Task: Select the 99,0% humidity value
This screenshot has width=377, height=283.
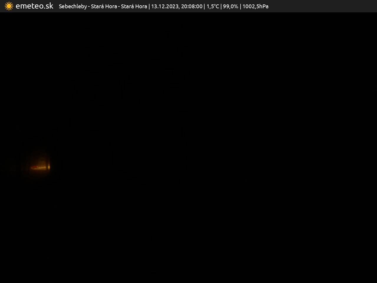Action: pos(231,6)
